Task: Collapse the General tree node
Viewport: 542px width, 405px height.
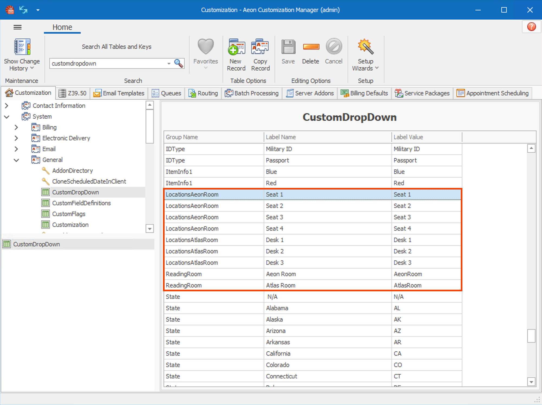Action: (16, 160)
